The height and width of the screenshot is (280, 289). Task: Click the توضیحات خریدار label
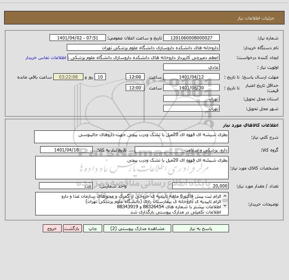pyautogui.click(x=263, y=204)
